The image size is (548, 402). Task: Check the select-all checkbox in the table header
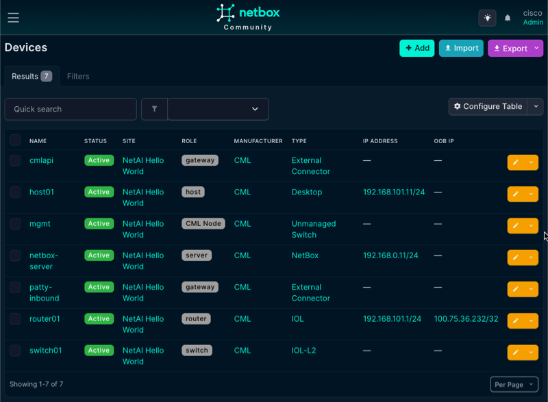14,140
